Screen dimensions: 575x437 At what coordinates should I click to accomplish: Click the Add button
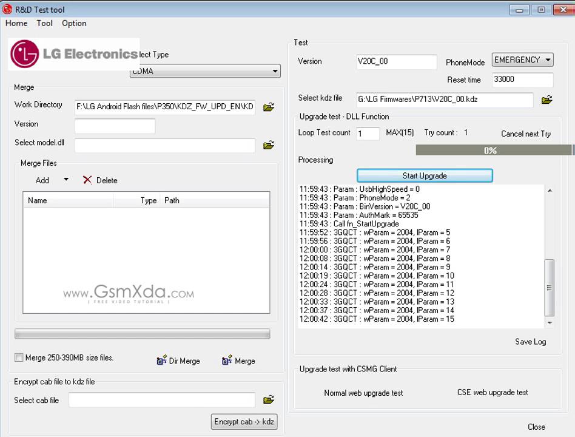point(42,180)
